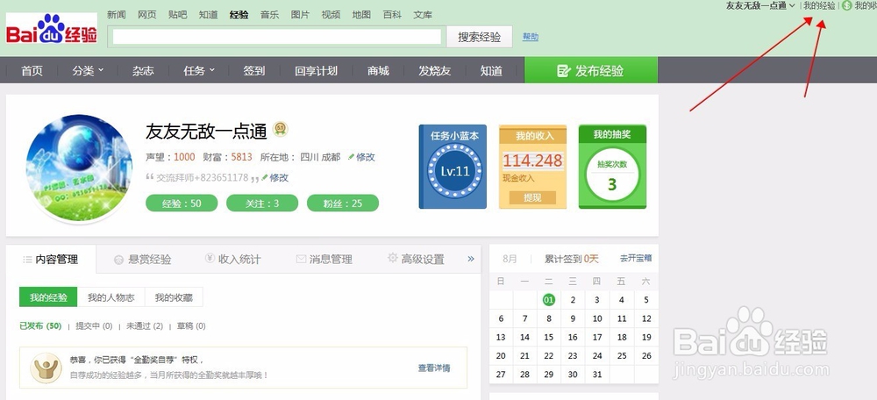Open 发烧友 in the navigation bar
The height and width of the screenshot is (400, 877).
coord(435,70)
